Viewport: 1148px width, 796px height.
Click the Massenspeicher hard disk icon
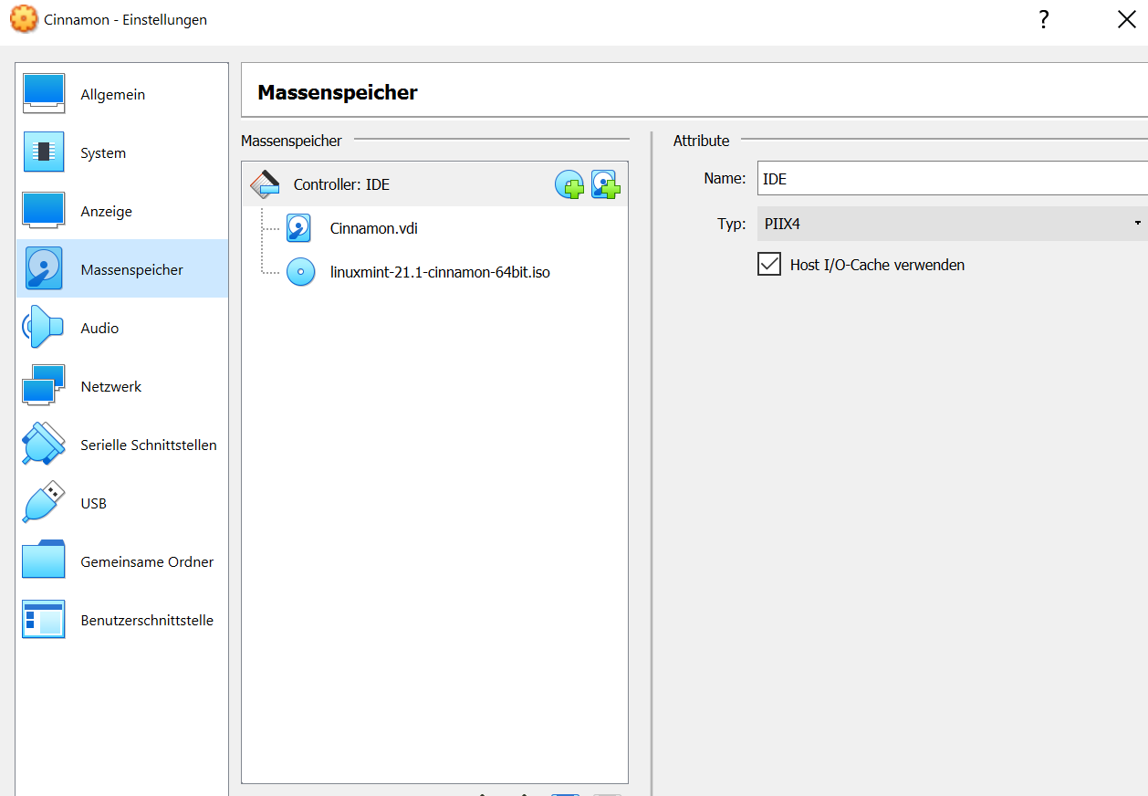[x=44, y=268]
